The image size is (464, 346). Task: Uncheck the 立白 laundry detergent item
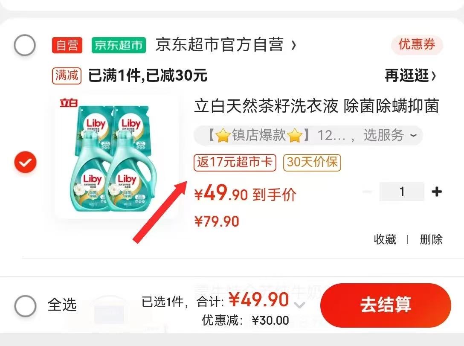tap(26, 162)
